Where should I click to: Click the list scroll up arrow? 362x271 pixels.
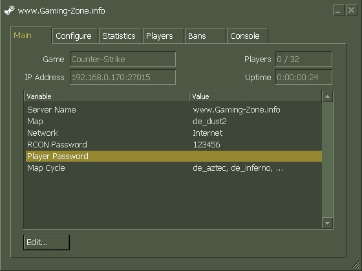pyautogui.click(x=327, y=96)
